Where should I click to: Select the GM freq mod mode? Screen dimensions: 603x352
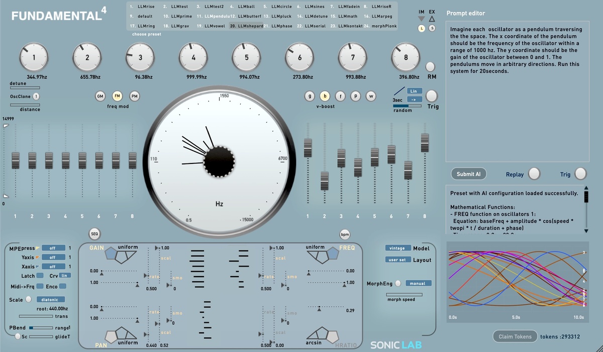click(100, 96)
